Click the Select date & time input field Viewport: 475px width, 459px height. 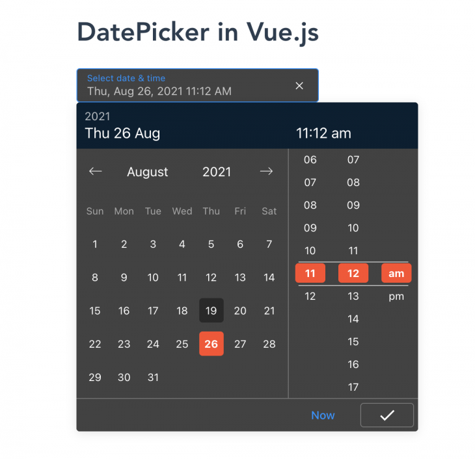tap(198, 85)
